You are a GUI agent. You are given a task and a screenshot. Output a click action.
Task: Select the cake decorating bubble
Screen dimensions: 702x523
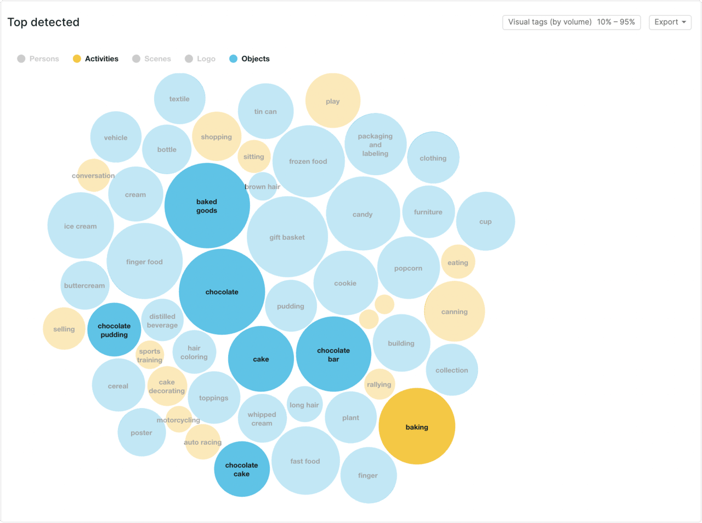[x=167, y=386]
